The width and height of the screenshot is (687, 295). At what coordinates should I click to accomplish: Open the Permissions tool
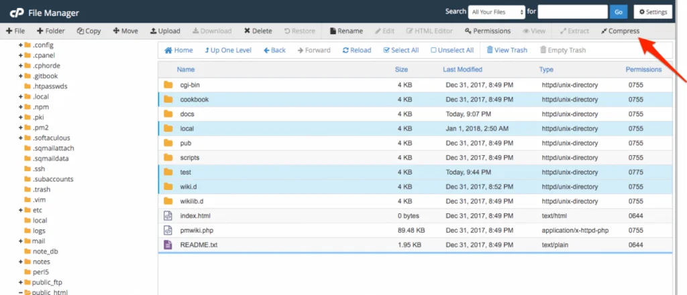[488, 31]
